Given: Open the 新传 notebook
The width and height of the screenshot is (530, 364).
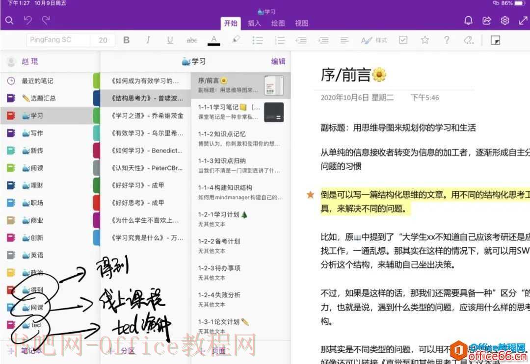Looking at the screenshot, I should [x=47, y=151].
